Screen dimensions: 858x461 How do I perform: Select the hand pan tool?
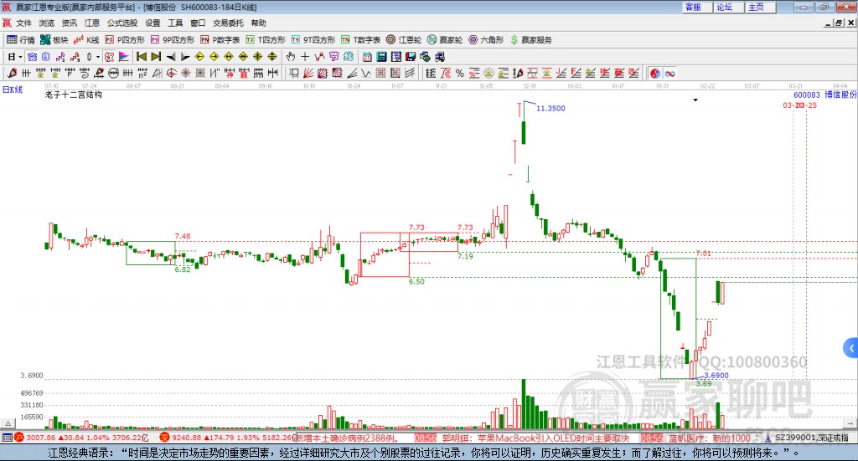pyautogui.click(x=291, y=57)
